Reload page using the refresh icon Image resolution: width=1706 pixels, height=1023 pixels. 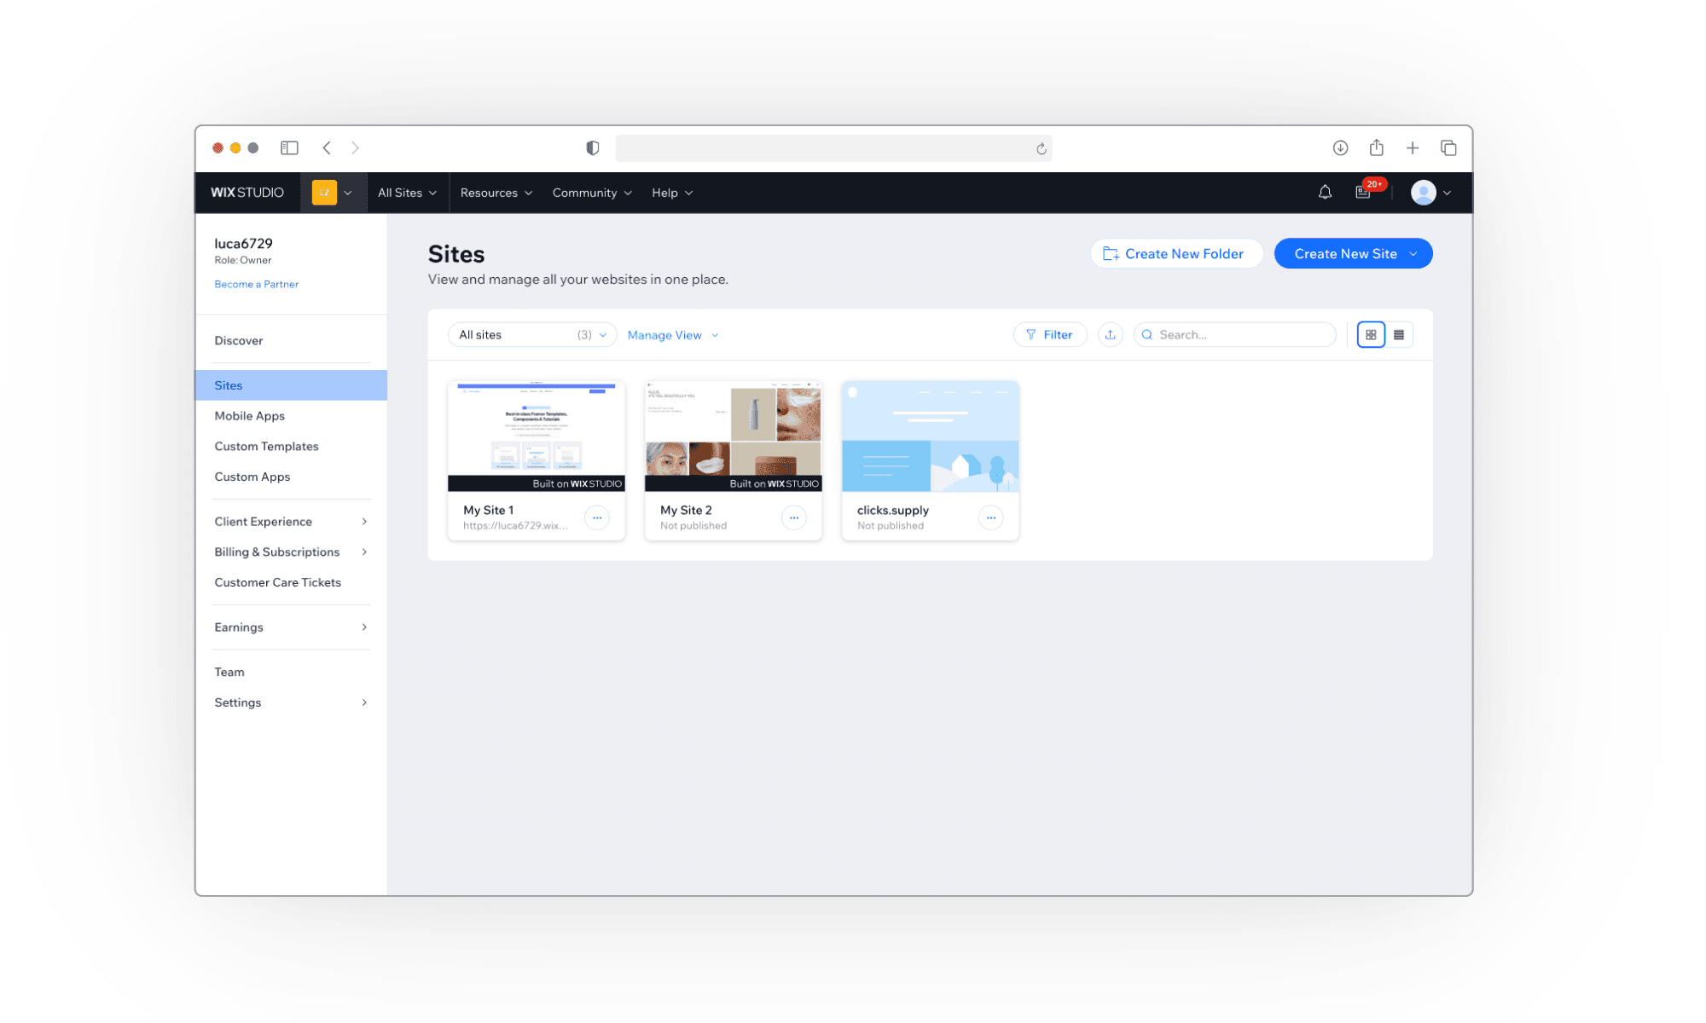click(1041, 149)
